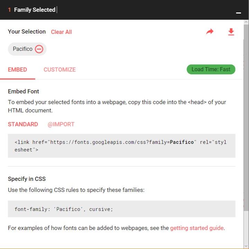Click the '1 Family Selected' header title
249x249 pixels.
click(35, 10)
